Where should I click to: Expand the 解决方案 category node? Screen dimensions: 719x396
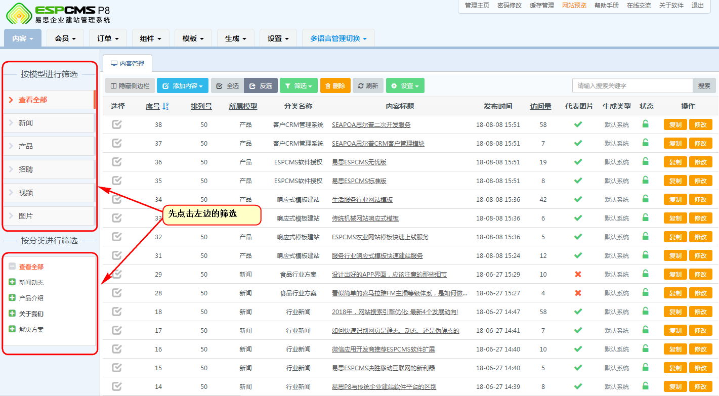[12, 329]
